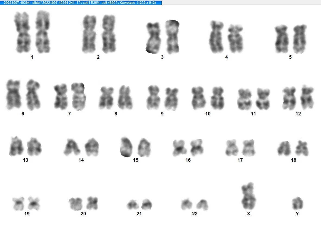Click the label '1' under first pair
Image resolution: width=321 pixels, height=243 pixels.
[x=32, y=57]
